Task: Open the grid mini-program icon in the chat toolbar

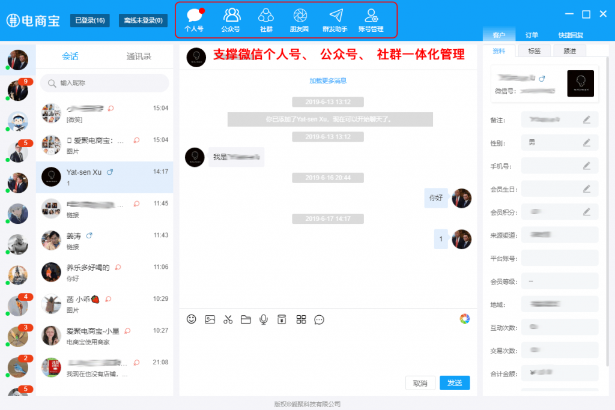Action: pos(301,319)
